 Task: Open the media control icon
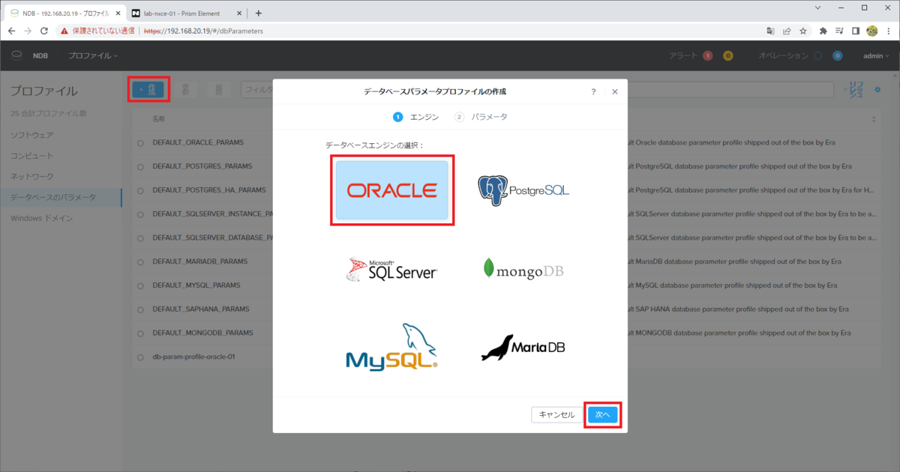839,31
